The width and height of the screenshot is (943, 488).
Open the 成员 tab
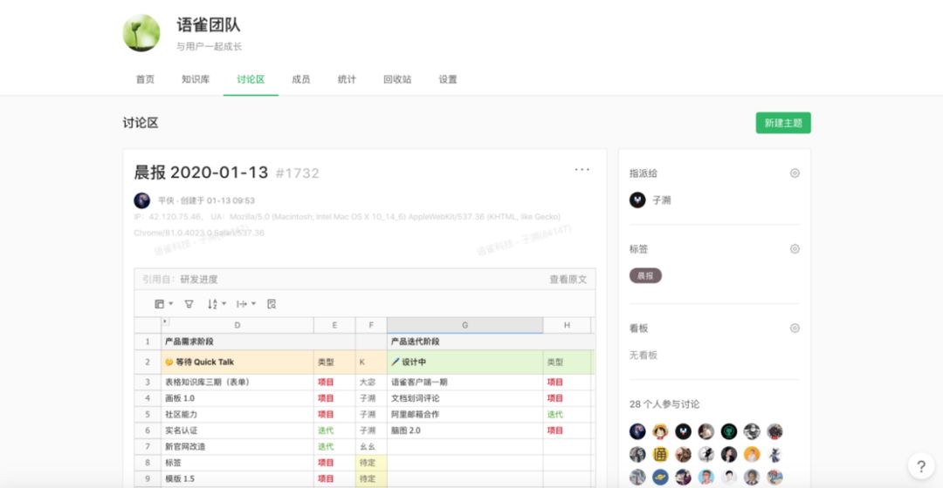[x=300, y=79]
